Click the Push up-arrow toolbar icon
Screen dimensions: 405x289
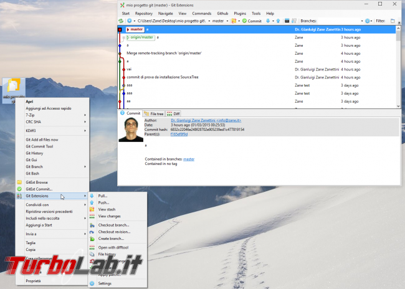click(278, 21)
